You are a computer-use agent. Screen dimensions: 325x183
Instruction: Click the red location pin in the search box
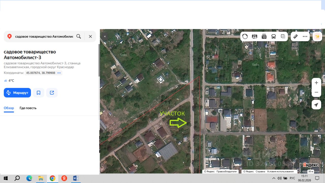[x=9, y=36]
